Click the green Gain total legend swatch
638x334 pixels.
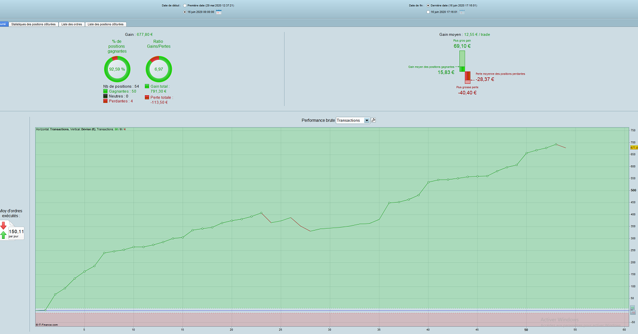tap(147, 86)
